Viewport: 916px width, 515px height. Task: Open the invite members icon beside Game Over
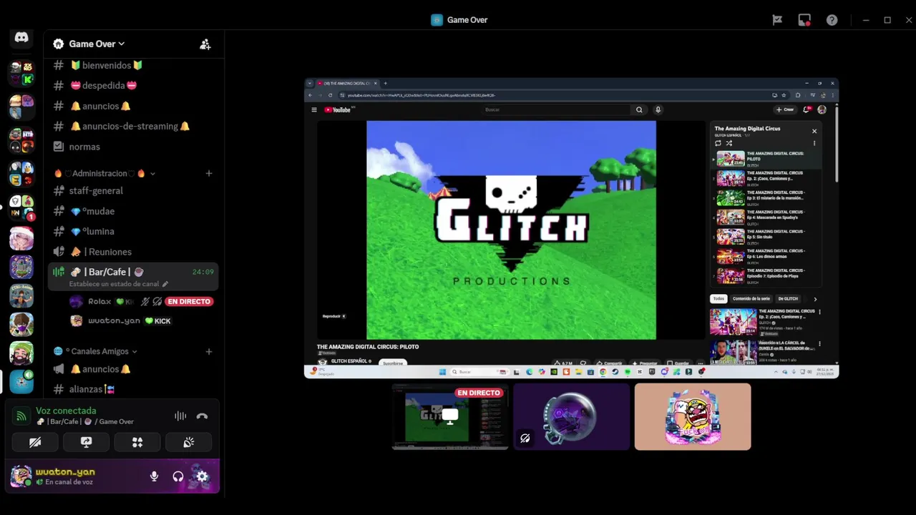pyautogui.click(x=205, y=44)
